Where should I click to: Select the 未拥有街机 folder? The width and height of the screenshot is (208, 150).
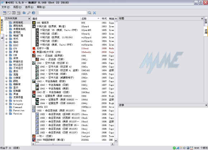click(x=19, y=29)
